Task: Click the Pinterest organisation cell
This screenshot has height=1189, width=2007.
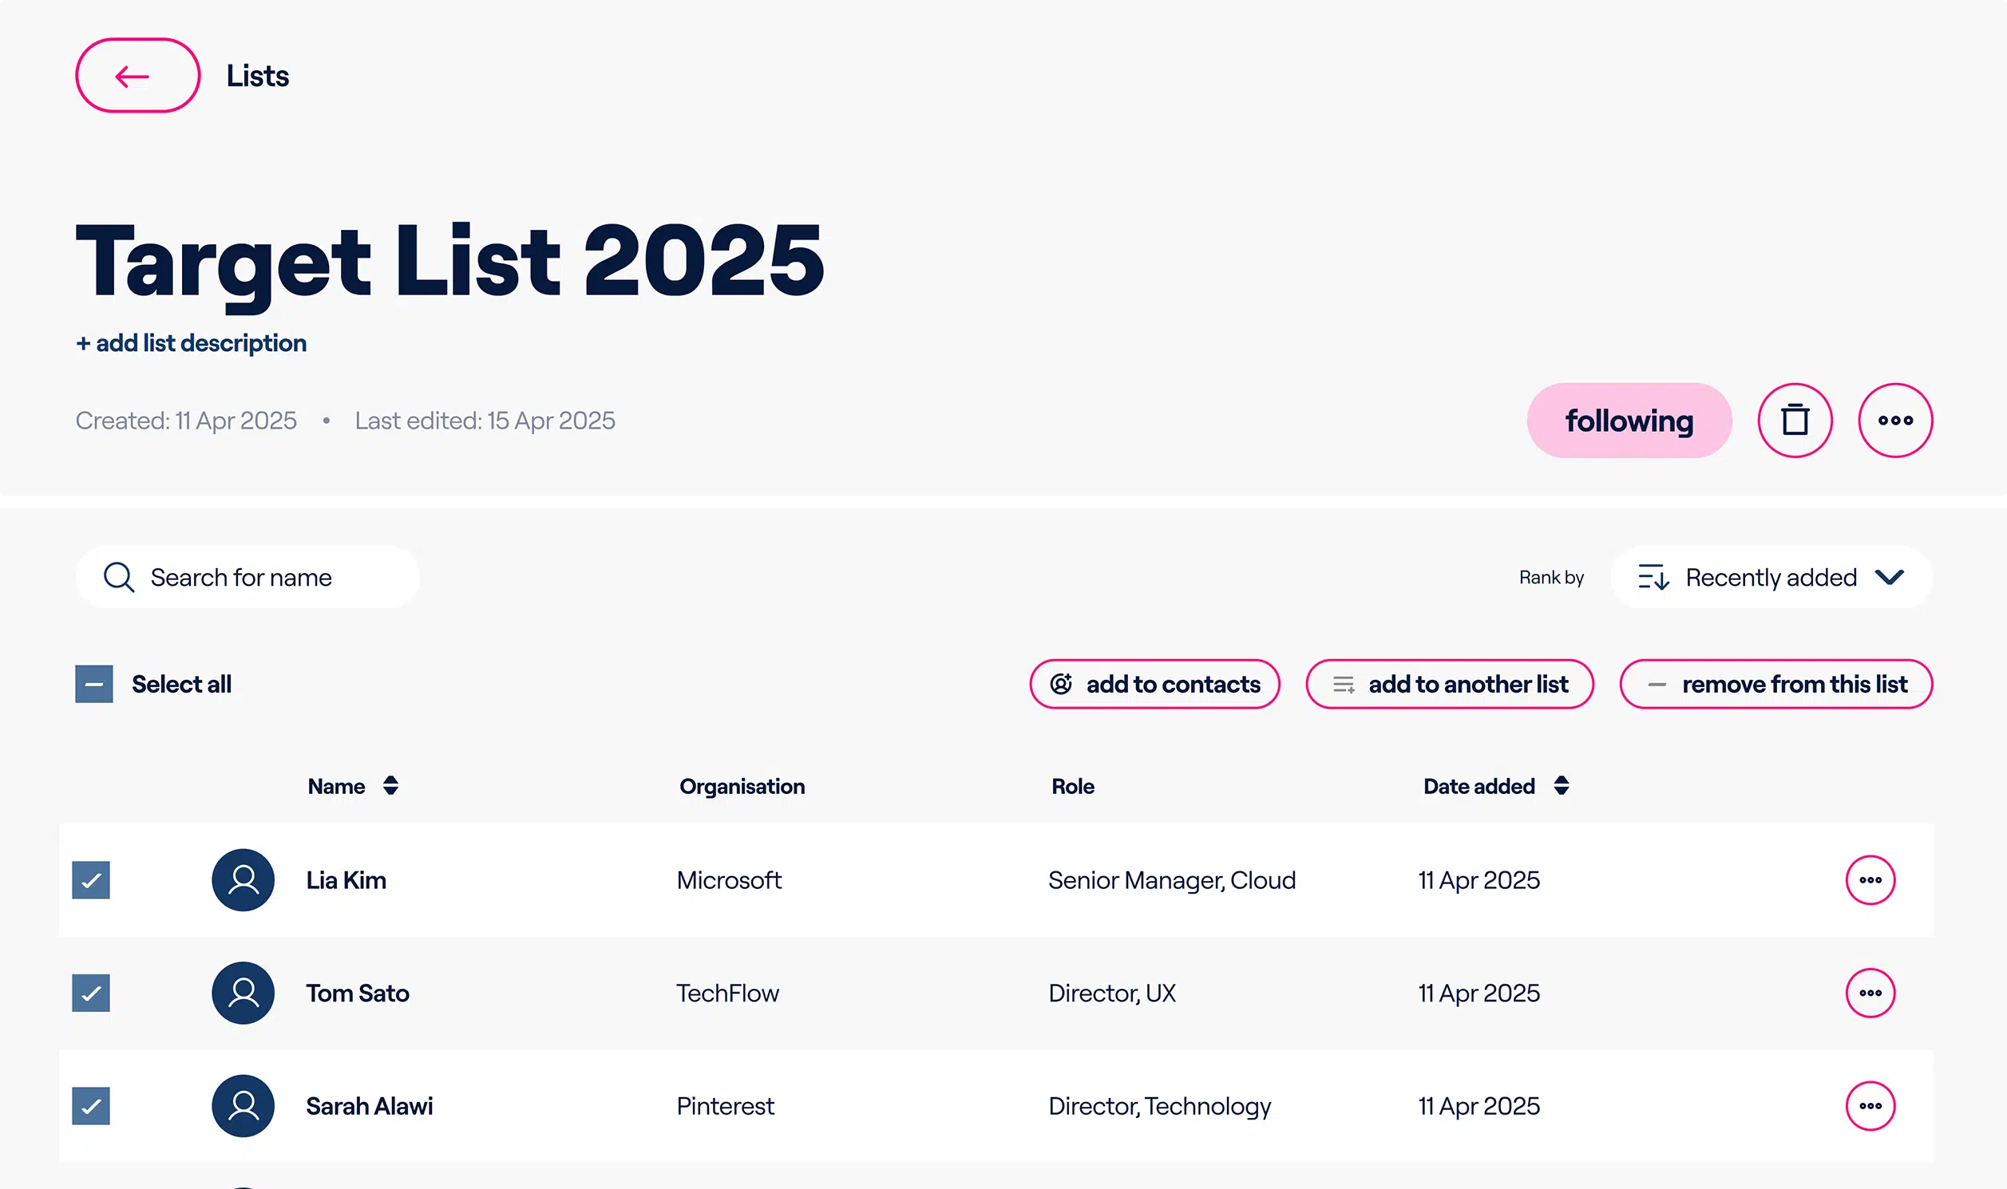Action: [x=726, y=1106]
